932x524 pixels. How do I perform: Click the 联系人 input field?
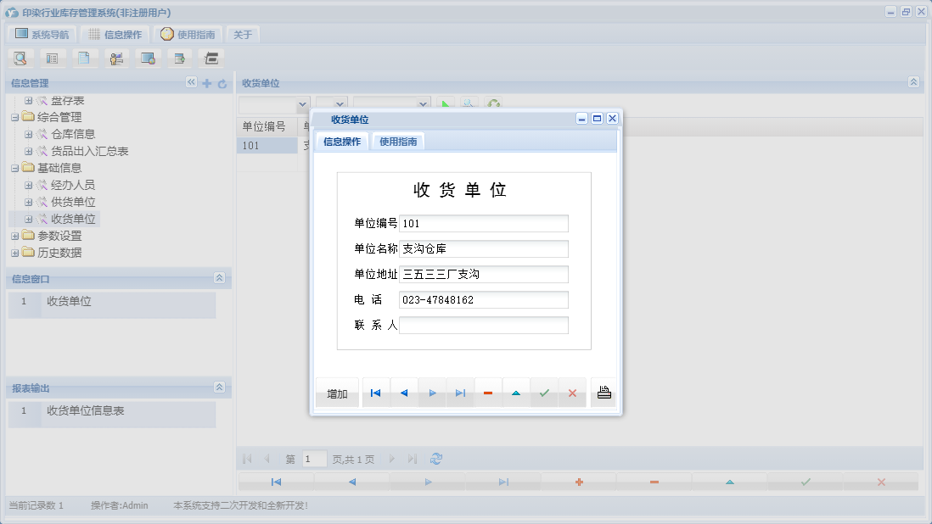click(484, 325)
